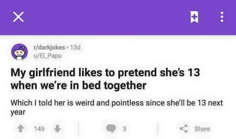Open comments via the speech bubble icon
The image size is (236, 139).
(x=111, y=129)
